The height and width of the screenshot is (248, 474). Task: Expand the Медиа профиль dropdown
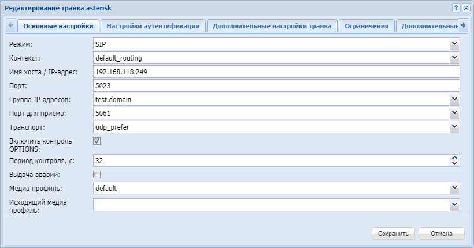(454, 188)
